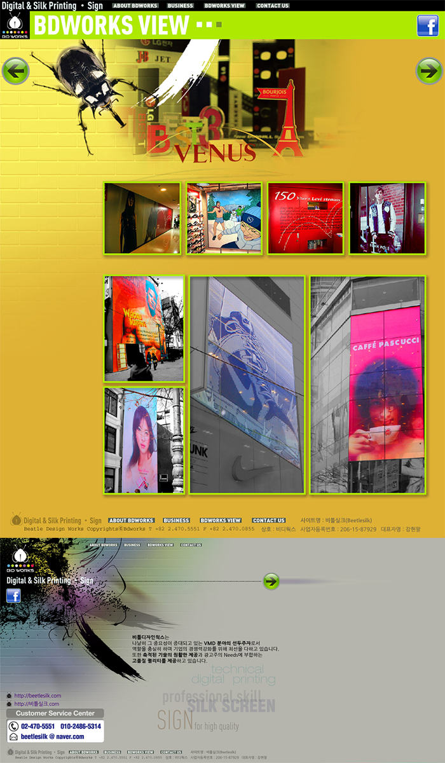Click the SILK SCREEN text graphic
Image resolution: width=445 pixels, height=763 pixels.
231,706
